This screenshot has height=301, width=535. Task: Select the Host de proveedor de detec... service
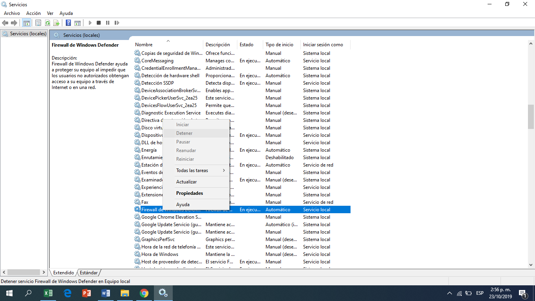click(172, 262)
